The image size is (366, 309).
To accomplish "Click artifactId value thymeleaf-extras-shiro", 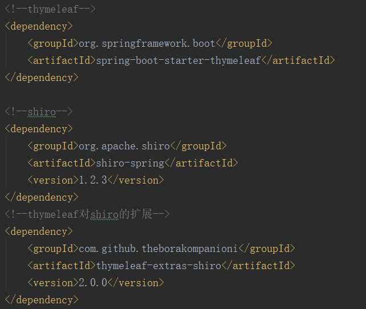I will (x=158, y=266).
